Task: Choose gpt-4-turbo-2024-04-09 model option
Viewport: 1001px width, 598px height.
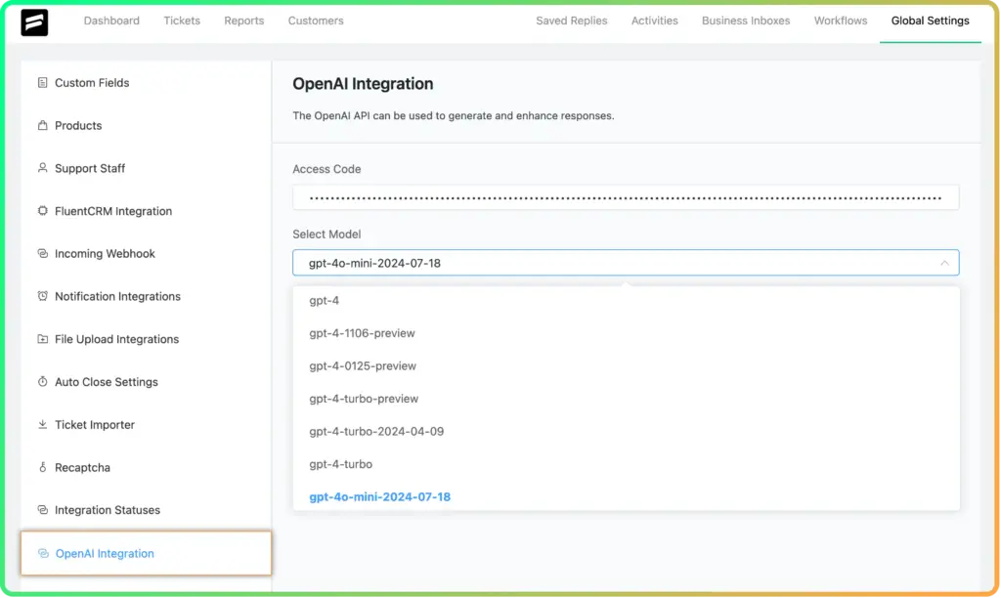Action: pos(626,432)
